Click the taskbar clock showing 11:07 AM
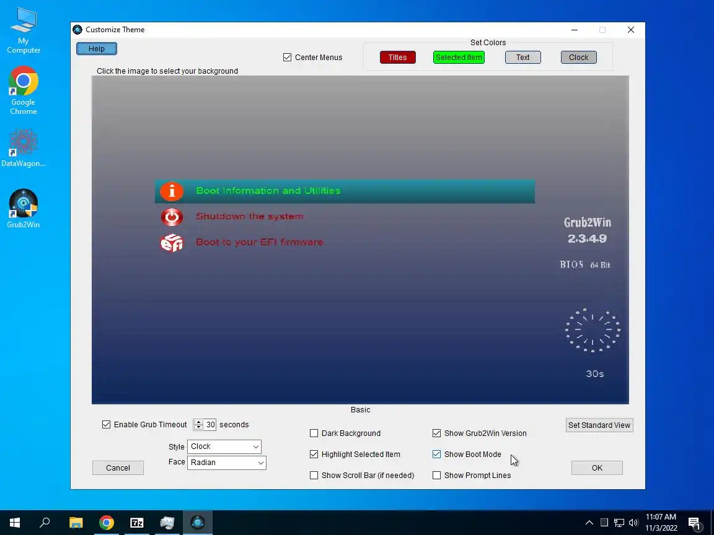This screenshot has height=535, width=714. (x=661, y=523)
